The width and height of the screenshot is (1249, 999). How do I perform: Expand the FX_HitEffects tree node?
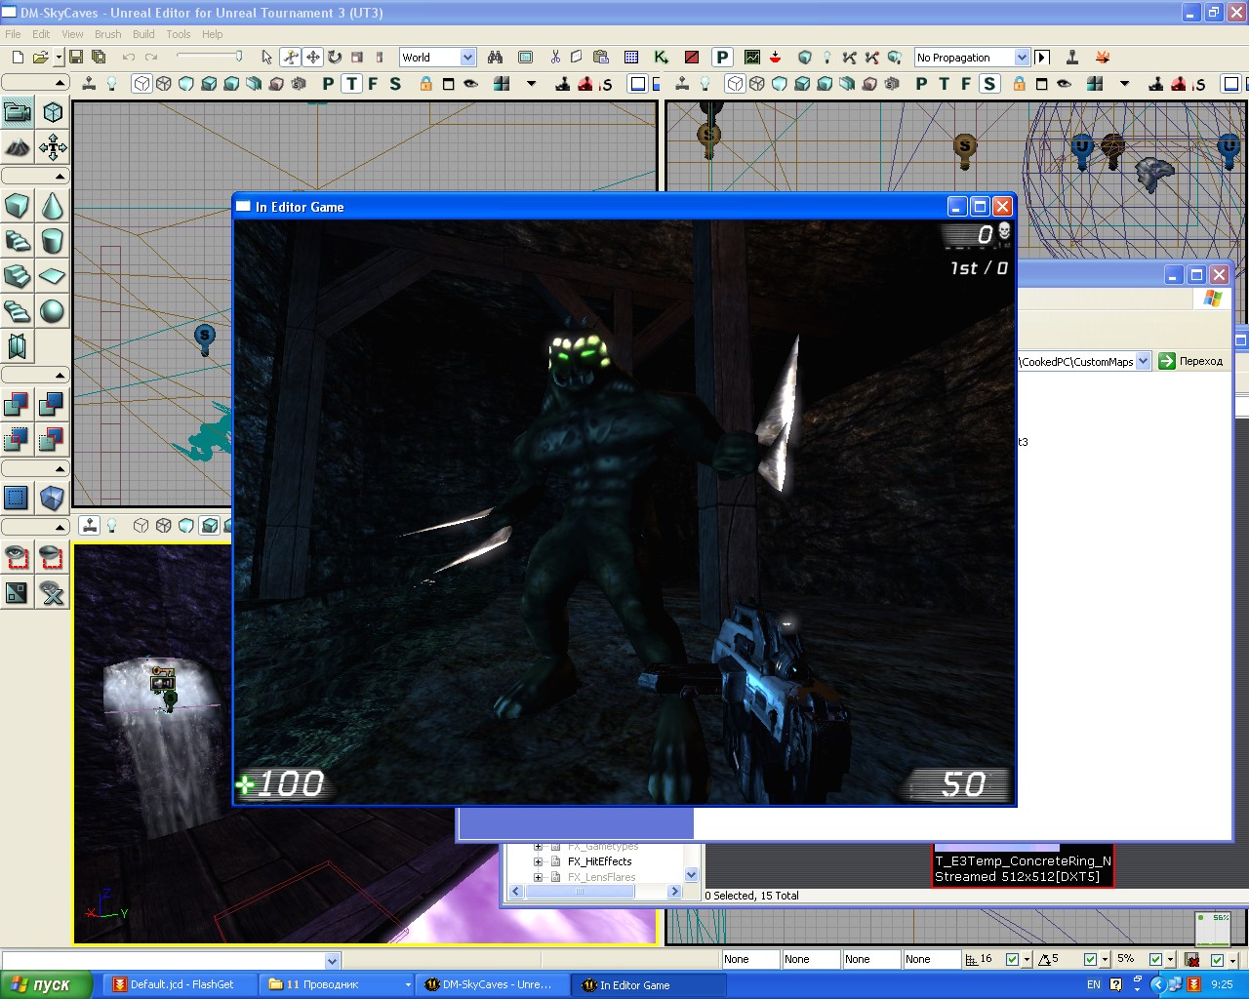click(x=538, y=861)
